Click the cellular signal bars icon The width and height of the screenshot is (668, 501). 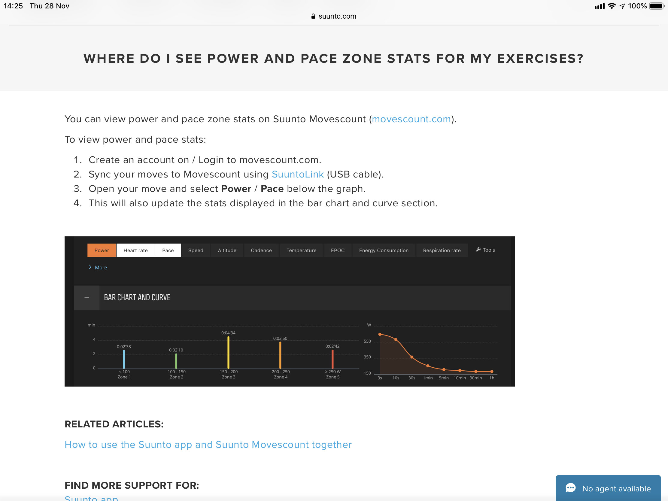600,6
